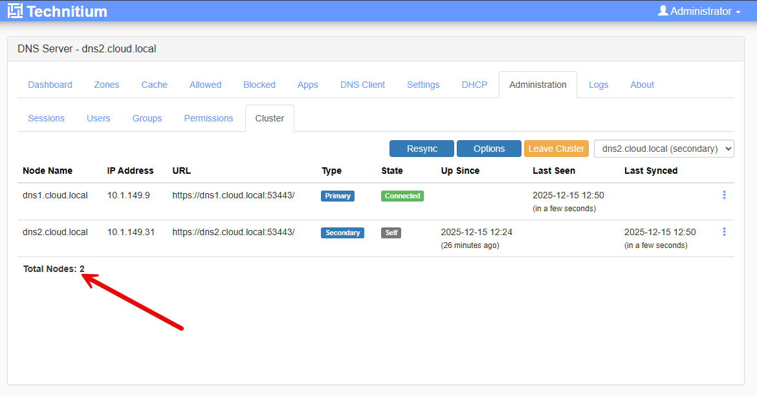The height and width of the screenshot is (396, 757).
Task: Open the Logs tab
Action: click(598, 85)
